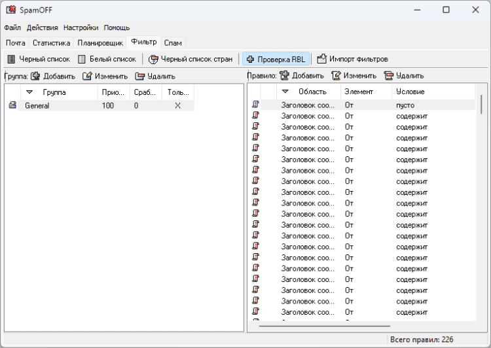Open Черный список toolbar button
This screenshot has width=491, height=348.
point(39,59)
